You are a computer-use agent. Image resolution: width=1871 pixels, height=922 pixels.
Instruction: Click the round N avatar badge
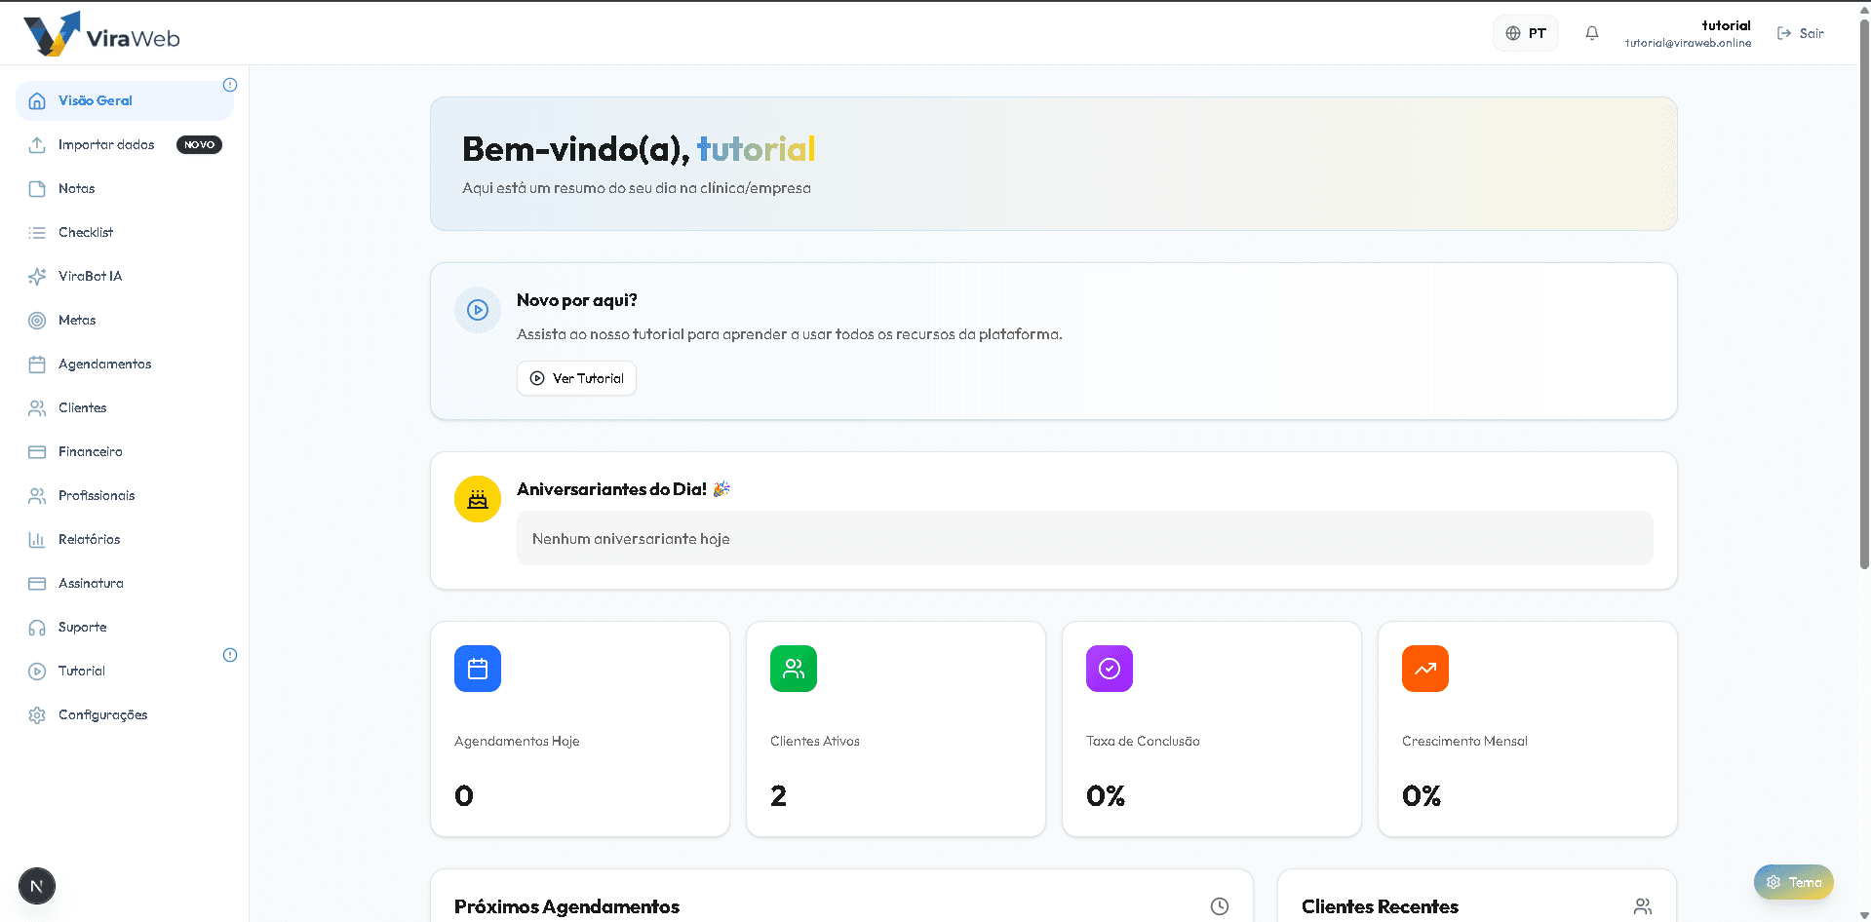37,886
